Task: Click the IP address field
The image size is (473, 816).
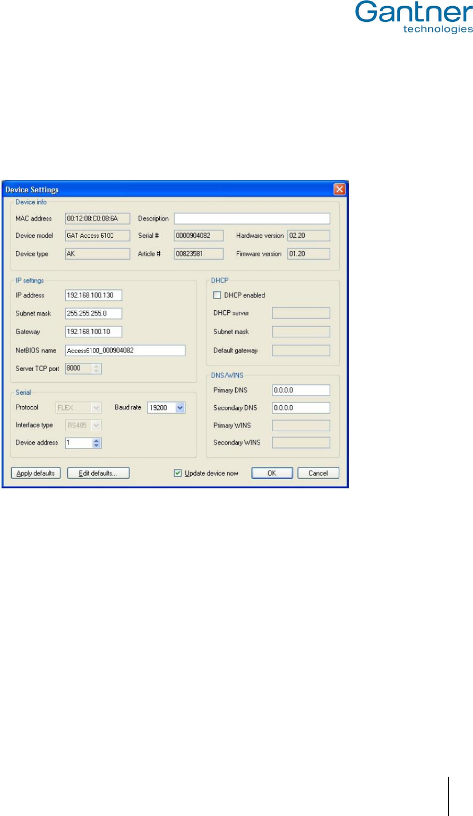Action: click(93, 295)
